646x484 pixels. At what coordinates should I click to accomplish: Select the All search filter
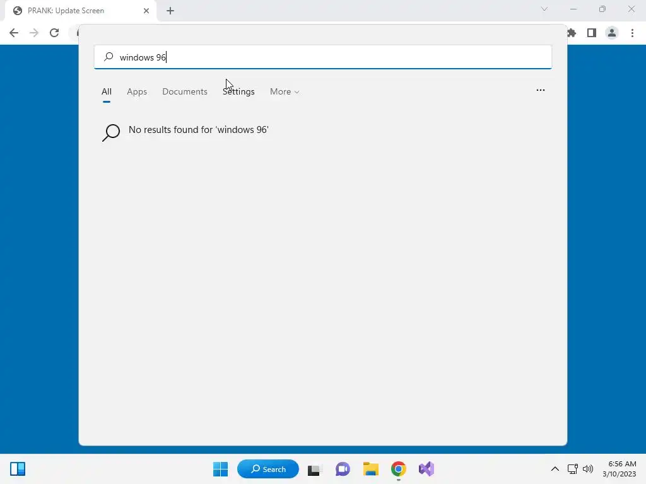tap(106, 91)
